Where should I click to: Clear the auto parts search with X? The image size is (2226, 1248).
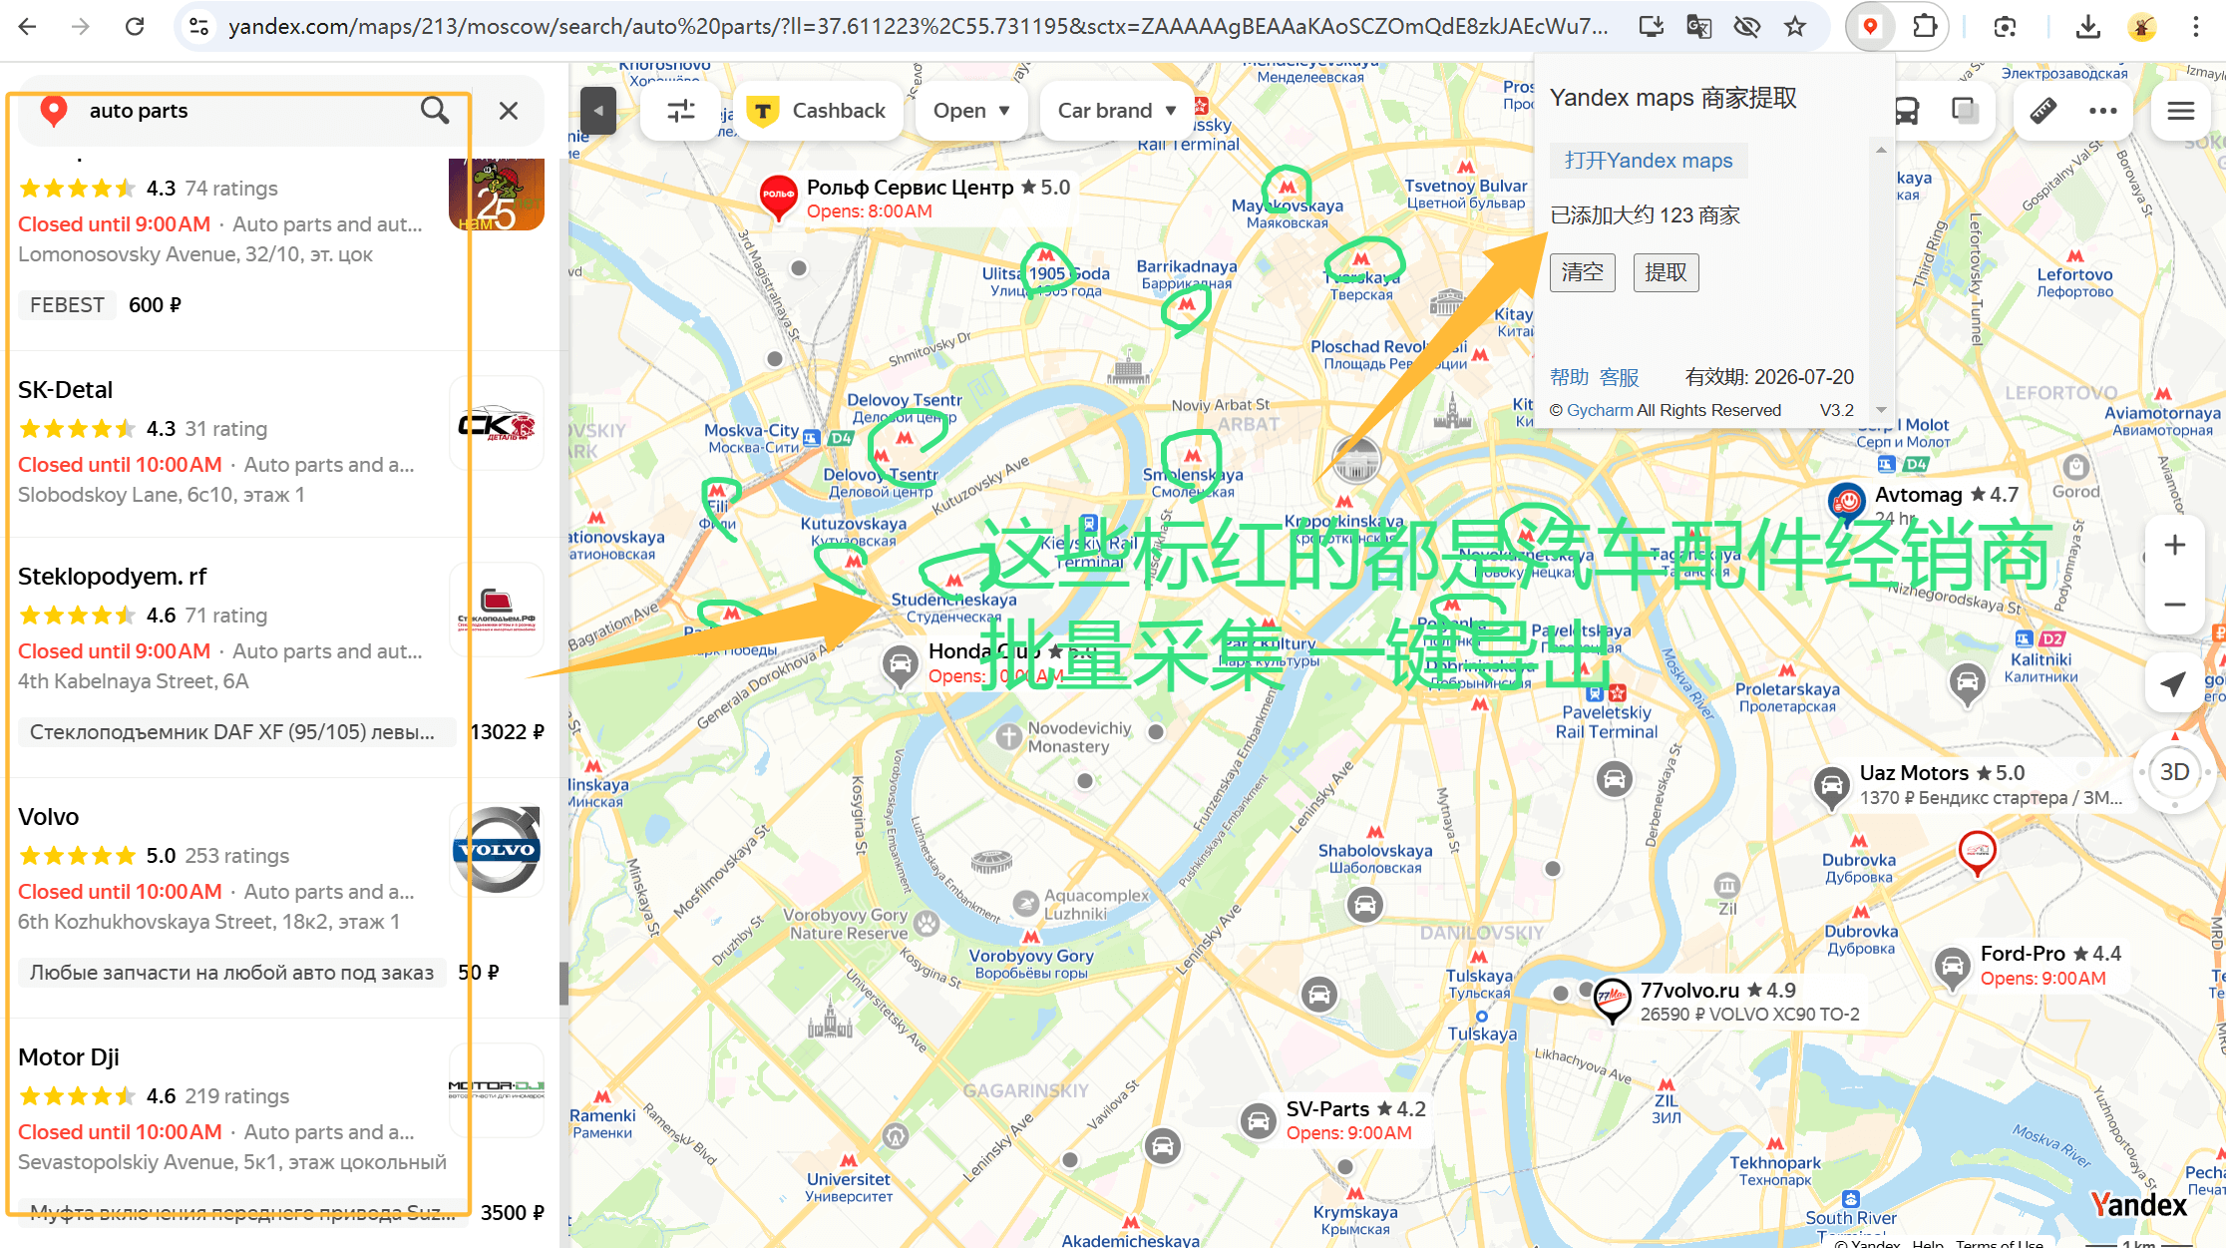point(509,111)
